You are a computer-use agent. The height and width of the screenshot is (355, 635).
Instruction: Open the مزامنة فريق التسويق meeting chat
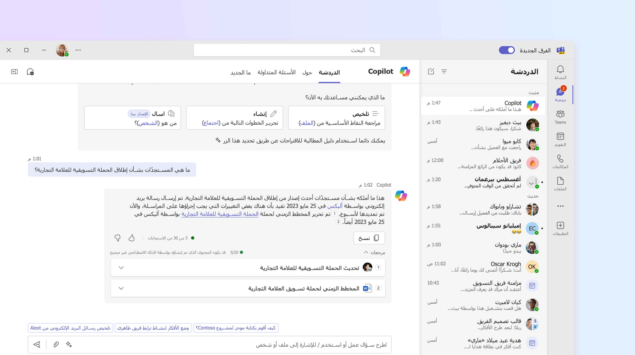coord(483,286)
